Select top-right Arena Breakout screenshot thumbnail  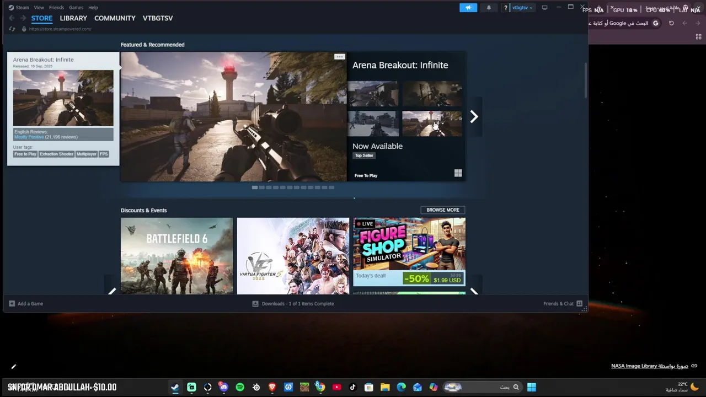[432, 94]
